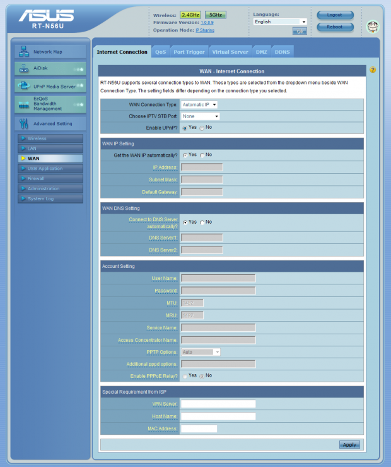Viewport: 391px width, 467px height.
Task: Click EzQoS Bandwidth Management icon
Action: pyautogui.click(x=24, y=104)
